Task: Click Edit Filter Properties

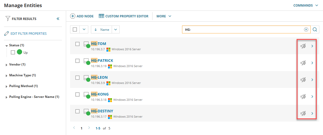Action: pyautogui.click(x=28, y=33)
